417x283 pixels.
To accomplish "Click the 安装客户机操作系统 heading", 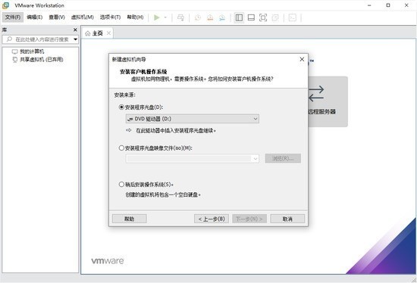I will point(143,72).
